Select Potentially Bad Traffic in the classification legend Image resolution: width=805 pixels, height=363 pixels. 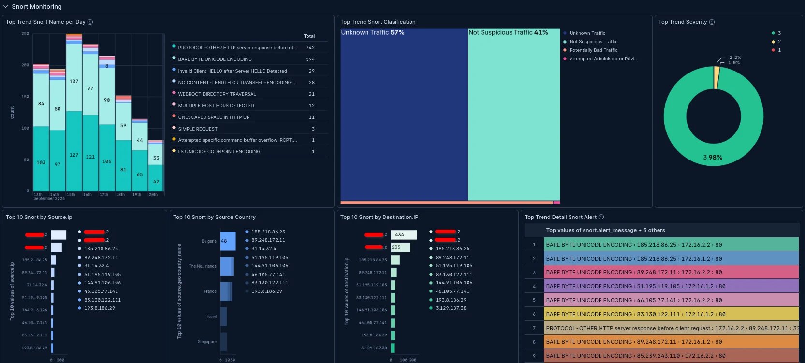point(593,50)
